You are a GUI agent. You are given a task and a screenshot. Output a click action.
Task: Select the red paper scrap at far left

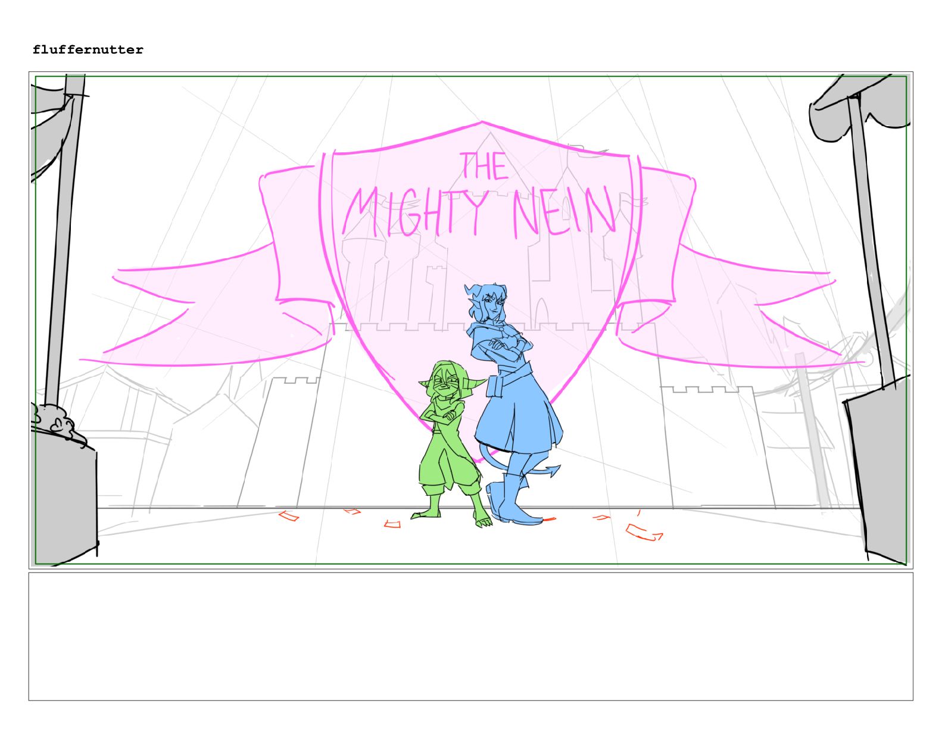[289, 516]
